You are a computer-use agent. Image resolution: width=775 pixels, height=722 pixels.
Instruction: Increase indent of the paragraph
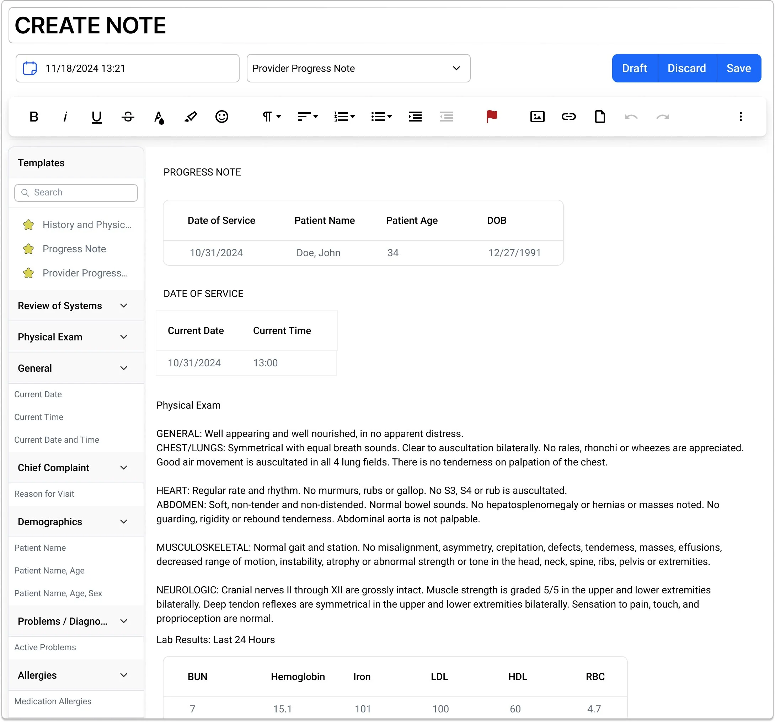point(415,117)
